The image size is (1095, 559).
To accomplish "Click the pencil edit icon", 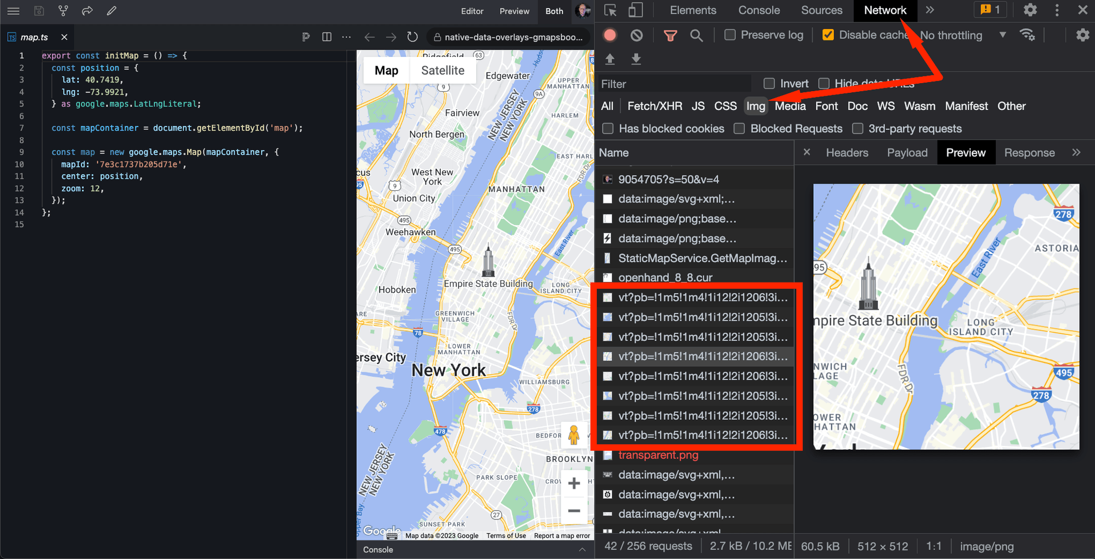I will [112, 11].
